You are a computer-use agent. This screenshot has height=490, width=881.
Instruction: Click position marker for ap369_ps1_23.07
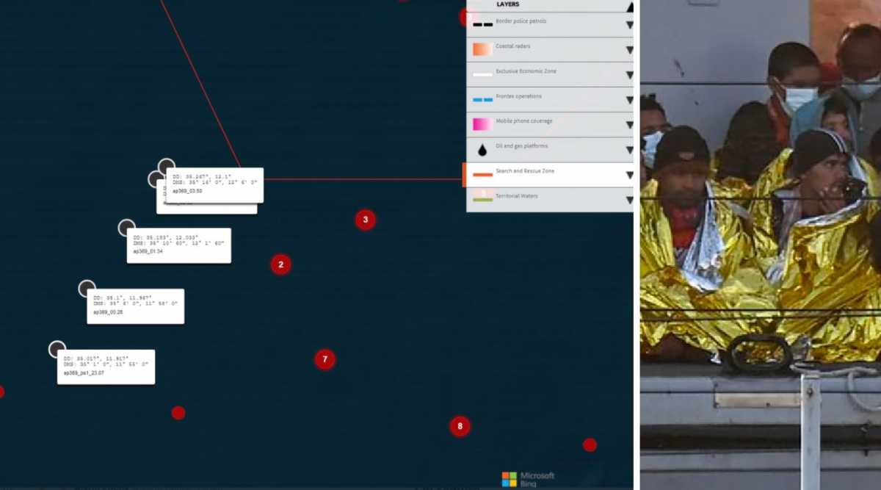point(57,350)
